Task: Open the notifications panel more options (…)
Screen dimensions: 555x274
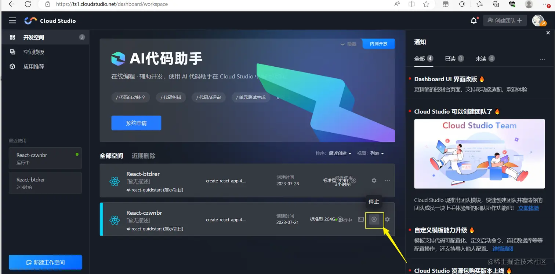Action: (543, 59)
